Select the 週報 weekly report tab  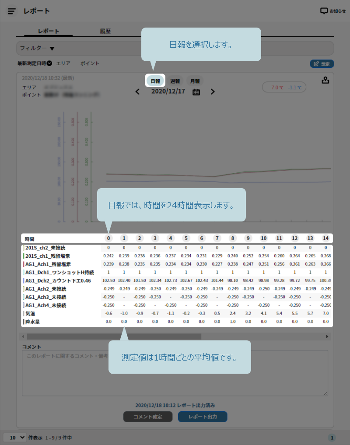(175, 81)
